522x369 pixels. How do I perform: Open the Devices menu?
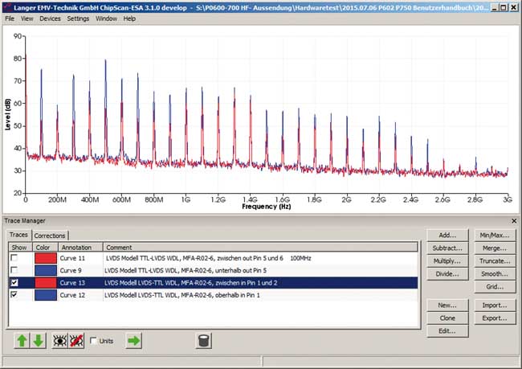point(50,18)
